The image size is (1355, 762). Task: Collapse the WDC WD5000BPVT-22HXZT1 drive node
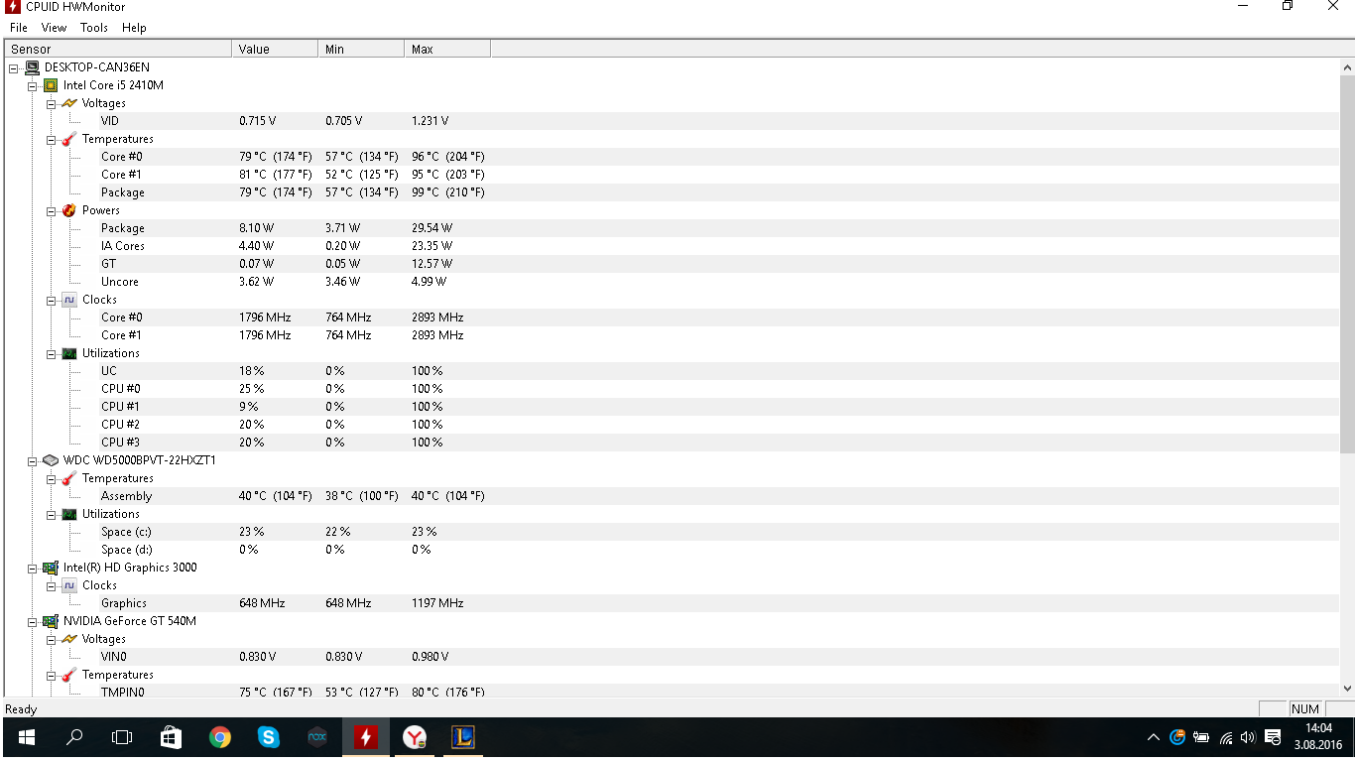click(33, 460)
